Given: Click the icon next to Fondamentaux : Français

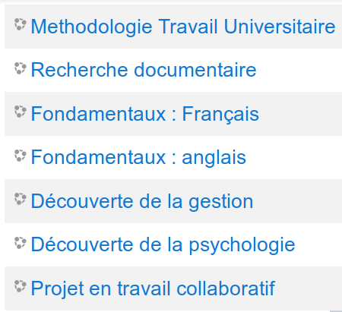Looking at the screenshot, I should (21, 112).
